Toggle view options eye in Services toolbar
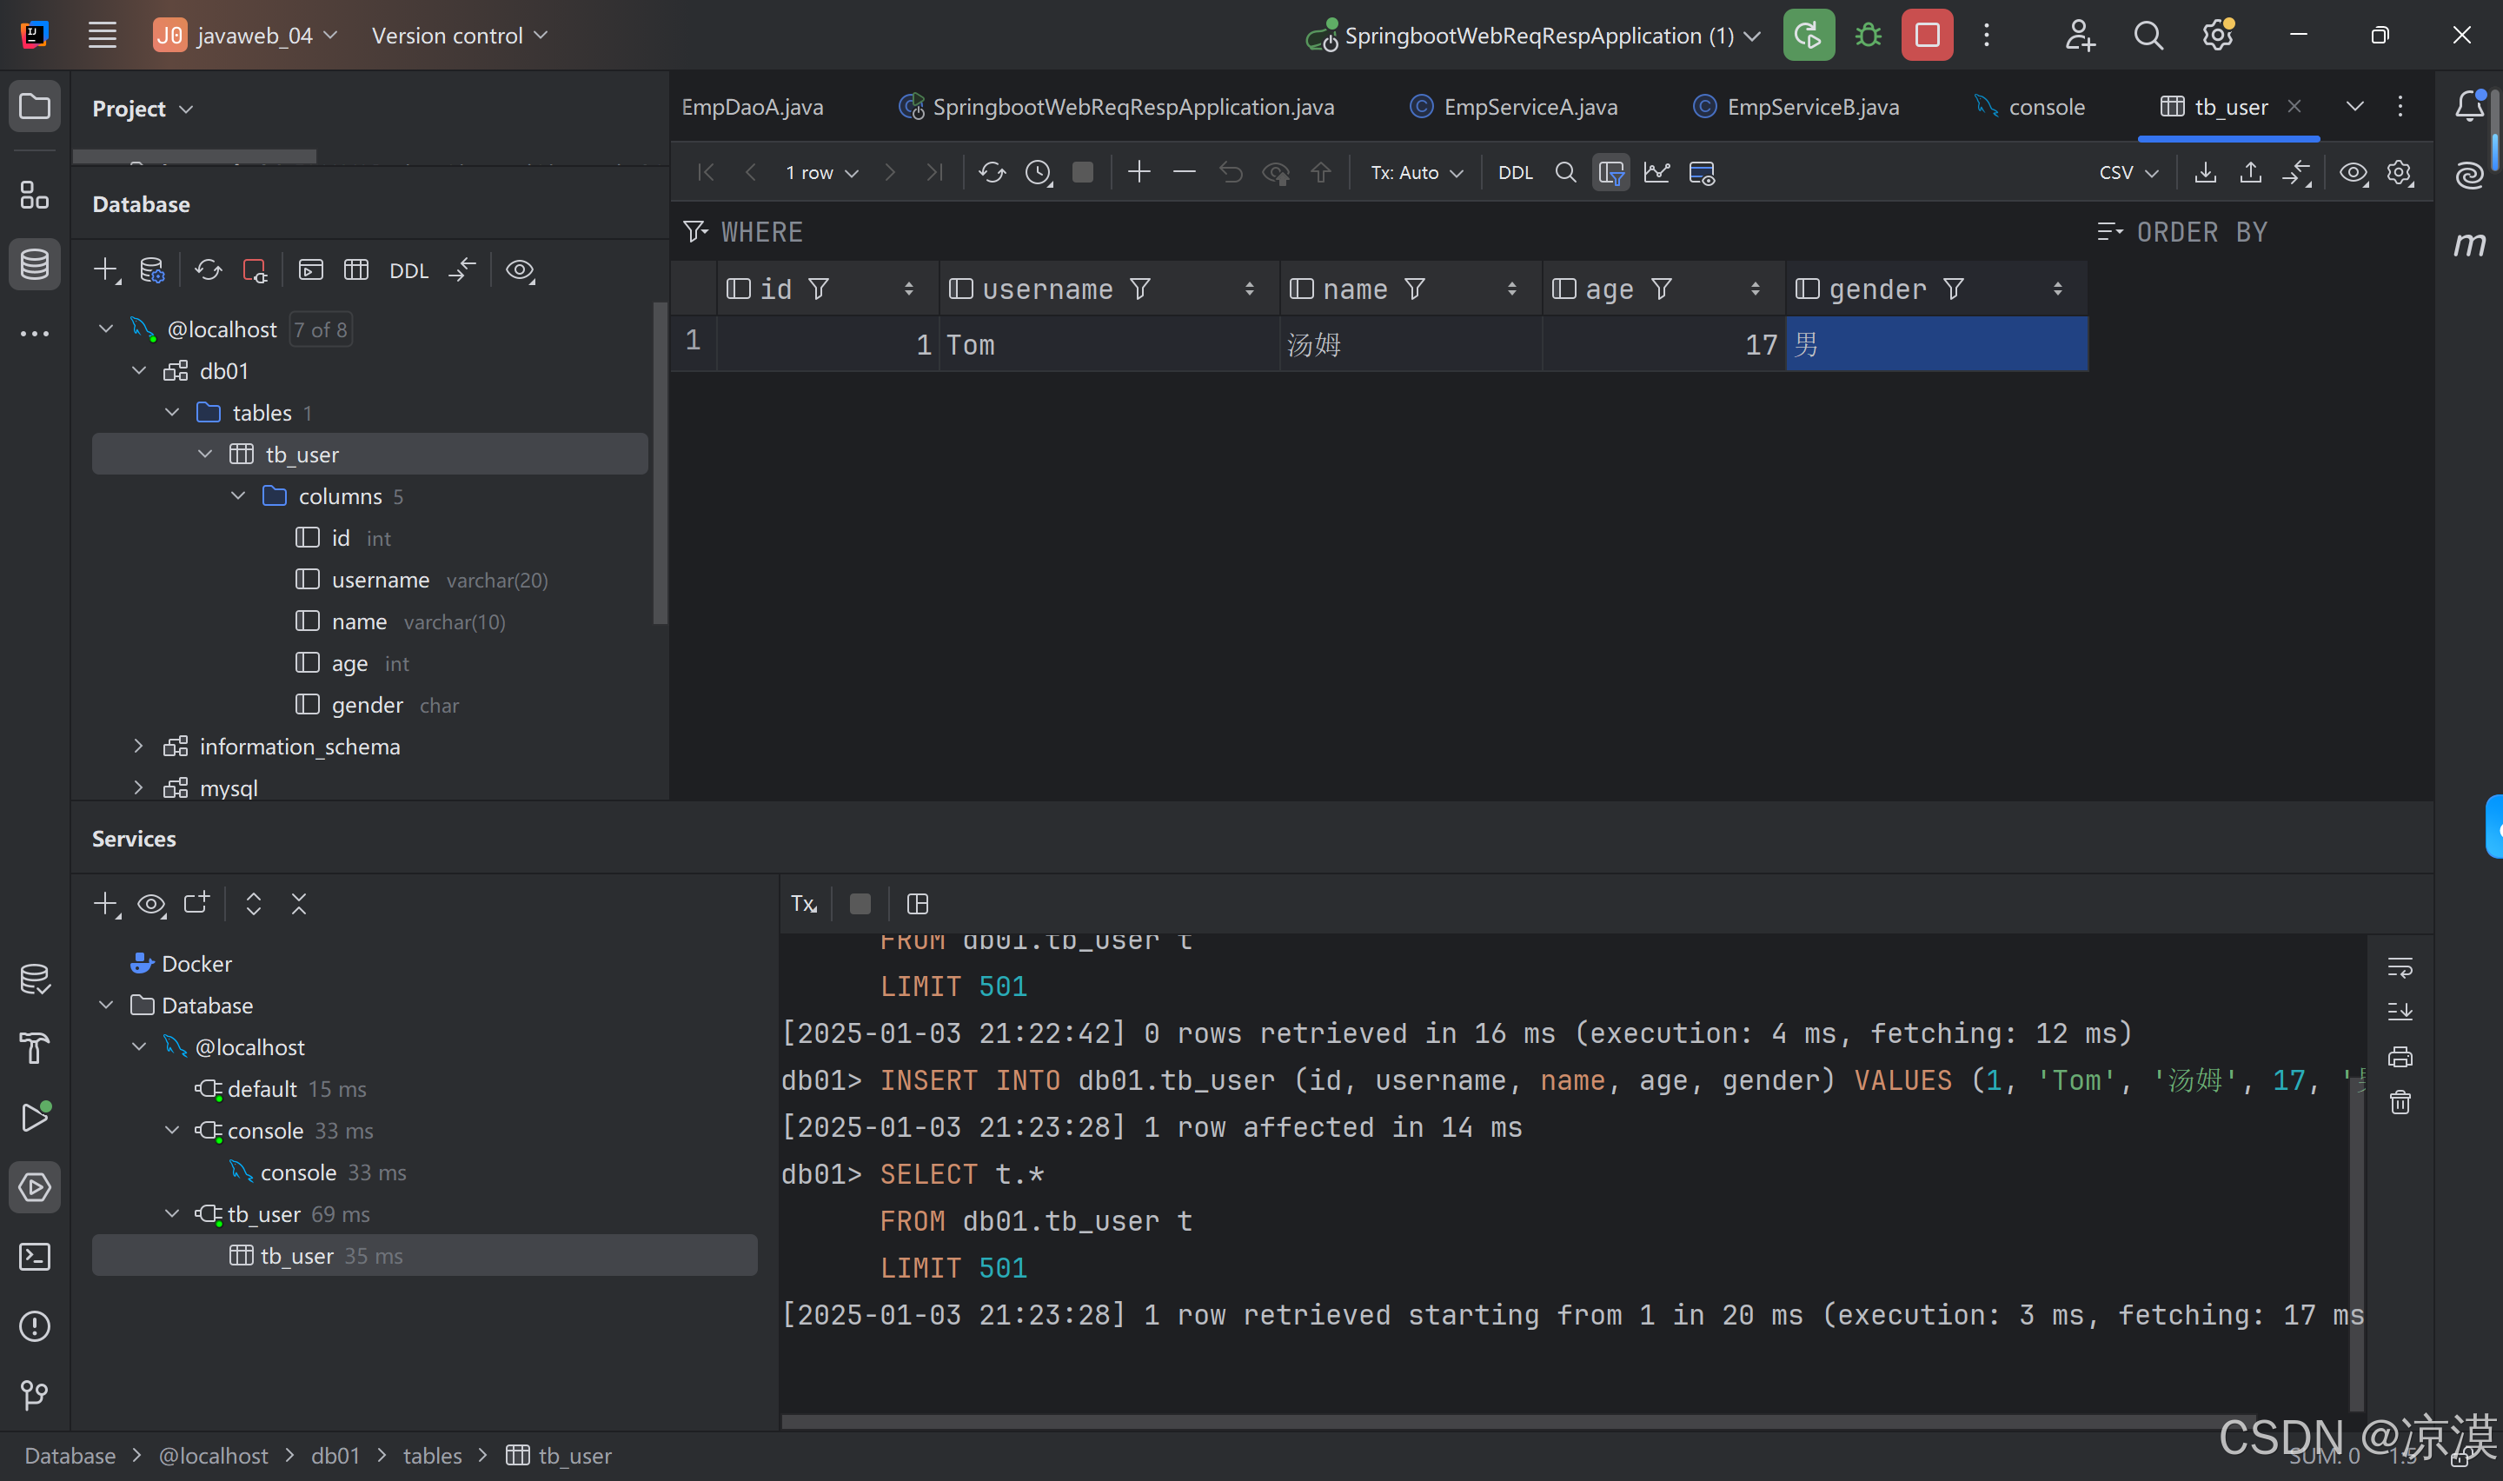2503x1481 pixels. pos(150,903)
